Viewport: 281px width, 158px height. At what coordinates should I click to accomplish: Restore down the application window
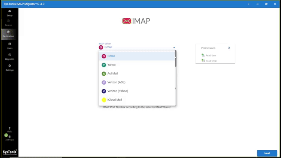[266, 4]
